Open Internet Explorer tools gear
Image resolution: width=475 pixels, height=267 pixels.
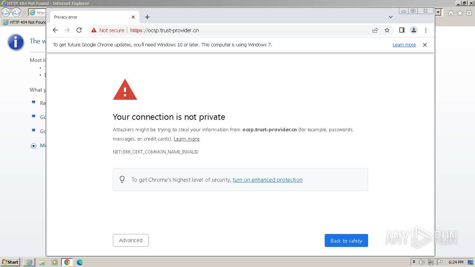click(x=469, y=13)
